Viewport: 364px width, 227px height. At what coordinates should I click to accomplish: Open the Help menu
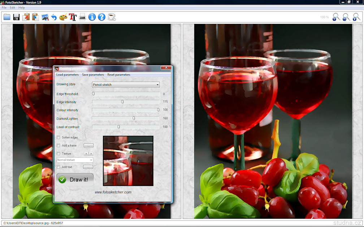click(22, 8)
